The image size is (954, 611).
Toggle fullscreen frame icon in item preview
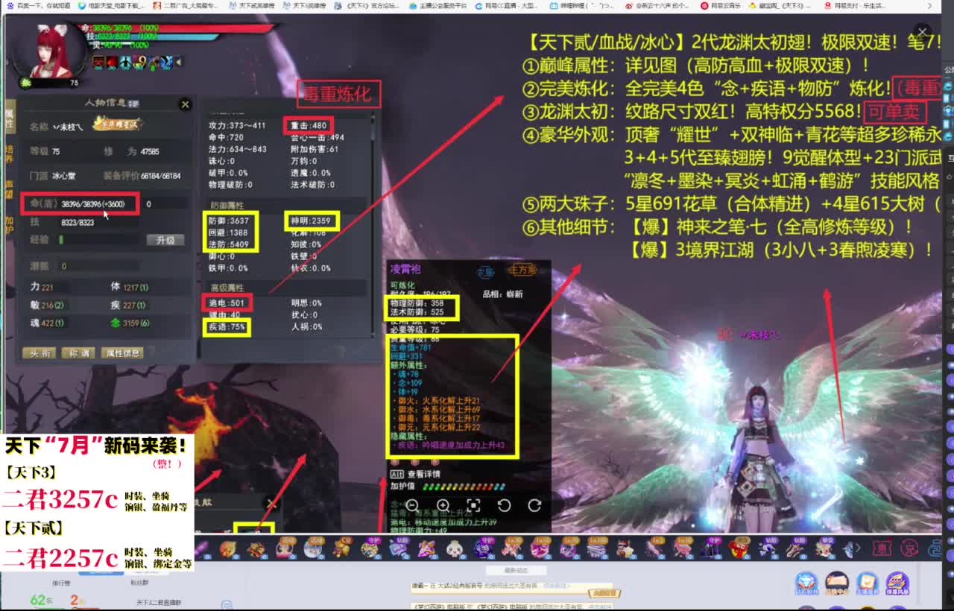473,505
